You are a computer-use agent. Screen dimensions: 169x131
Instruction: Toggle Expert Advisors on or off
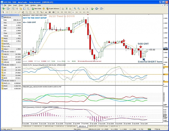[x=53, y=9]
